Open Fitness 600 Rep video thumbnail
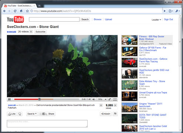The image size is (183, 133). coord(129,40)
